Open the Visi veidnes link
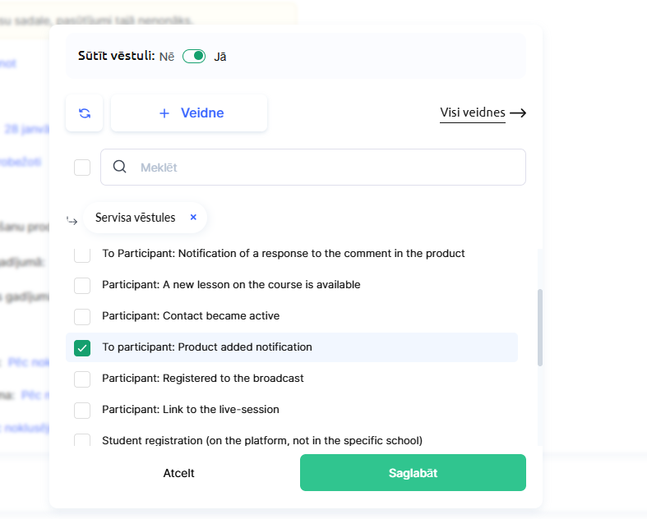The width and height of the screenshot is (647, 519). pos(472,113)
